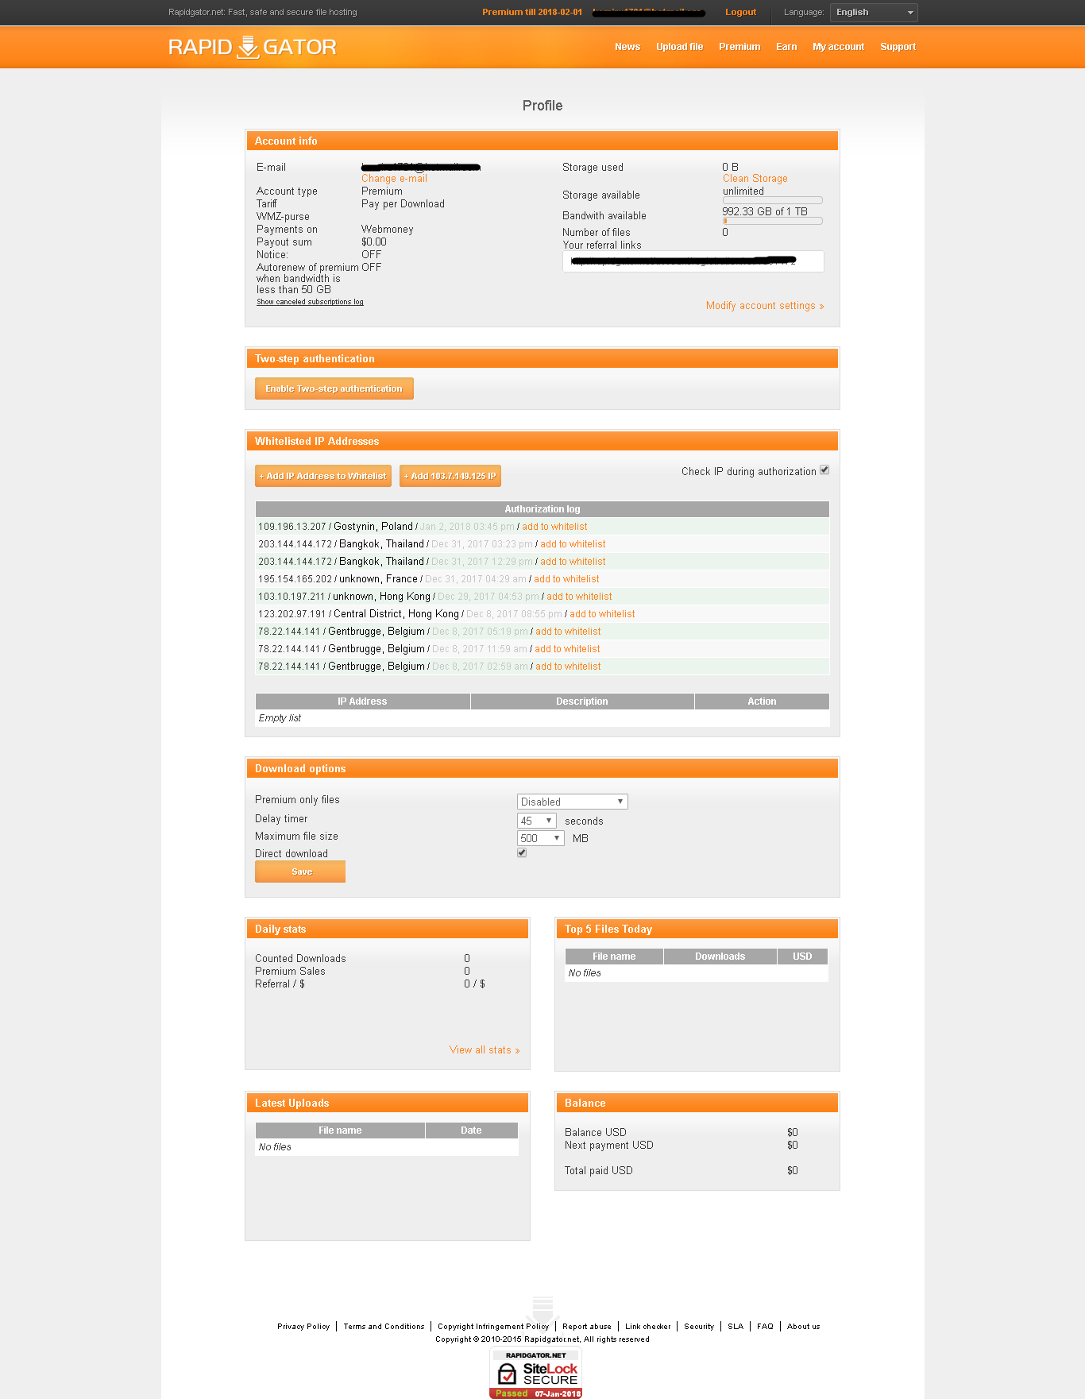This screenshot has height=1399, width=1085.
Task: Expand the Delay timer seconds dropdown
Action: click(537, 821)
